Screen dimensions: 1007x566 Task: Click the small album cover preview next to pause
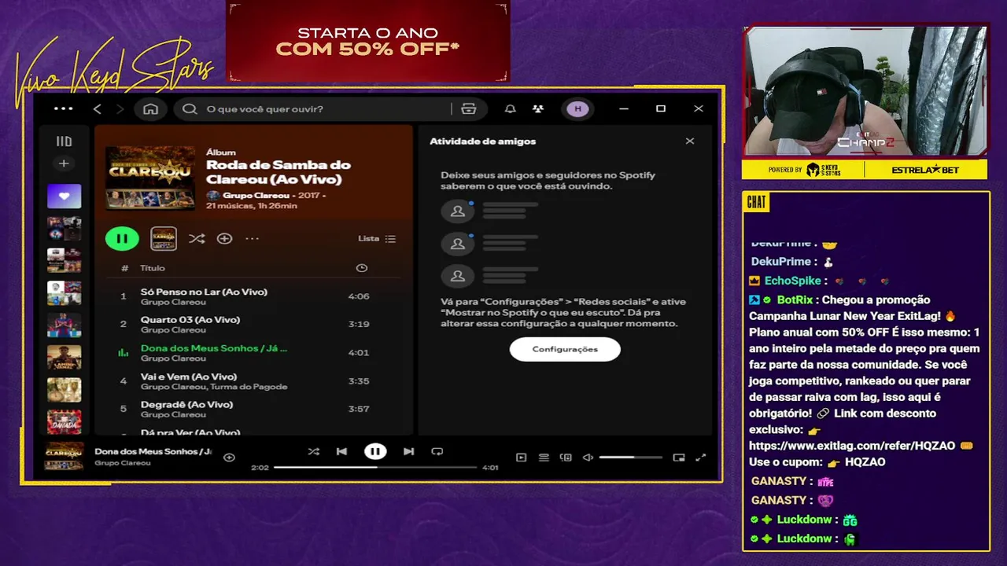pos(164,238)
